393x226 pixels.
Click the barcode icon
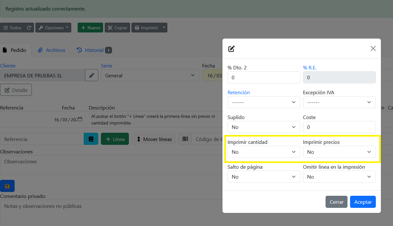185,139
